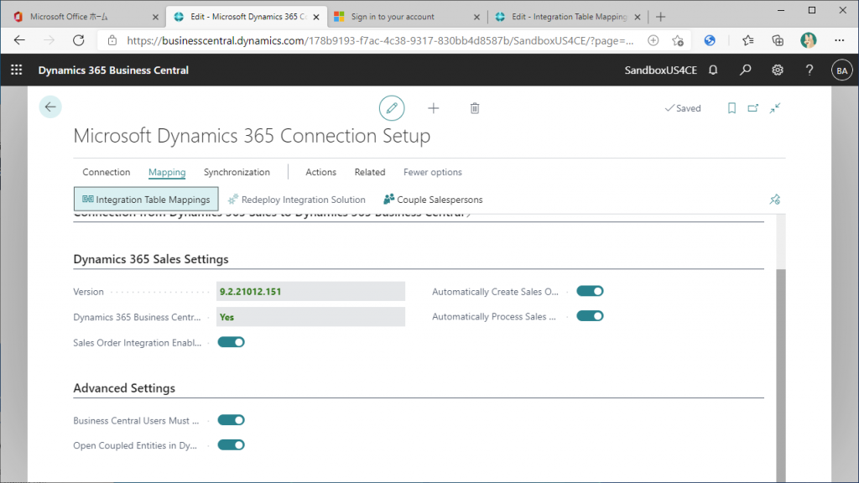The width and height of the screenshot is (859, 483).
Task: Open browser collections icon
Action: (x=778, y=40)
